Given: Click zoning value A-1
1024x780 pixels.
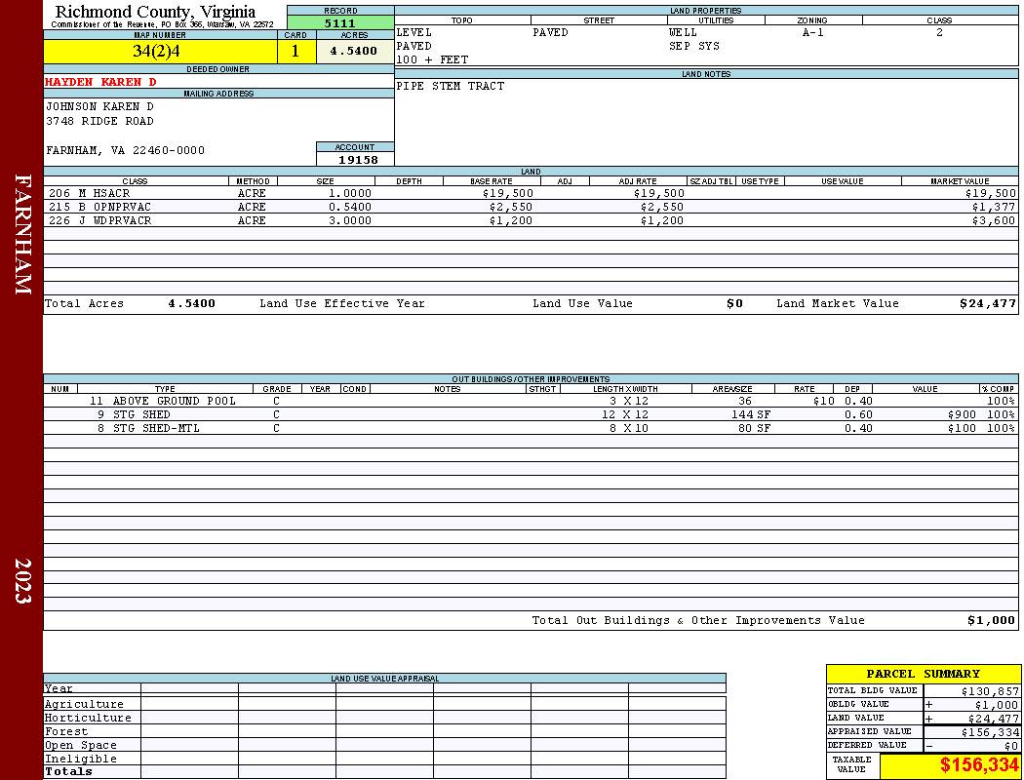Looking at the screenshot, I should 813,32.
